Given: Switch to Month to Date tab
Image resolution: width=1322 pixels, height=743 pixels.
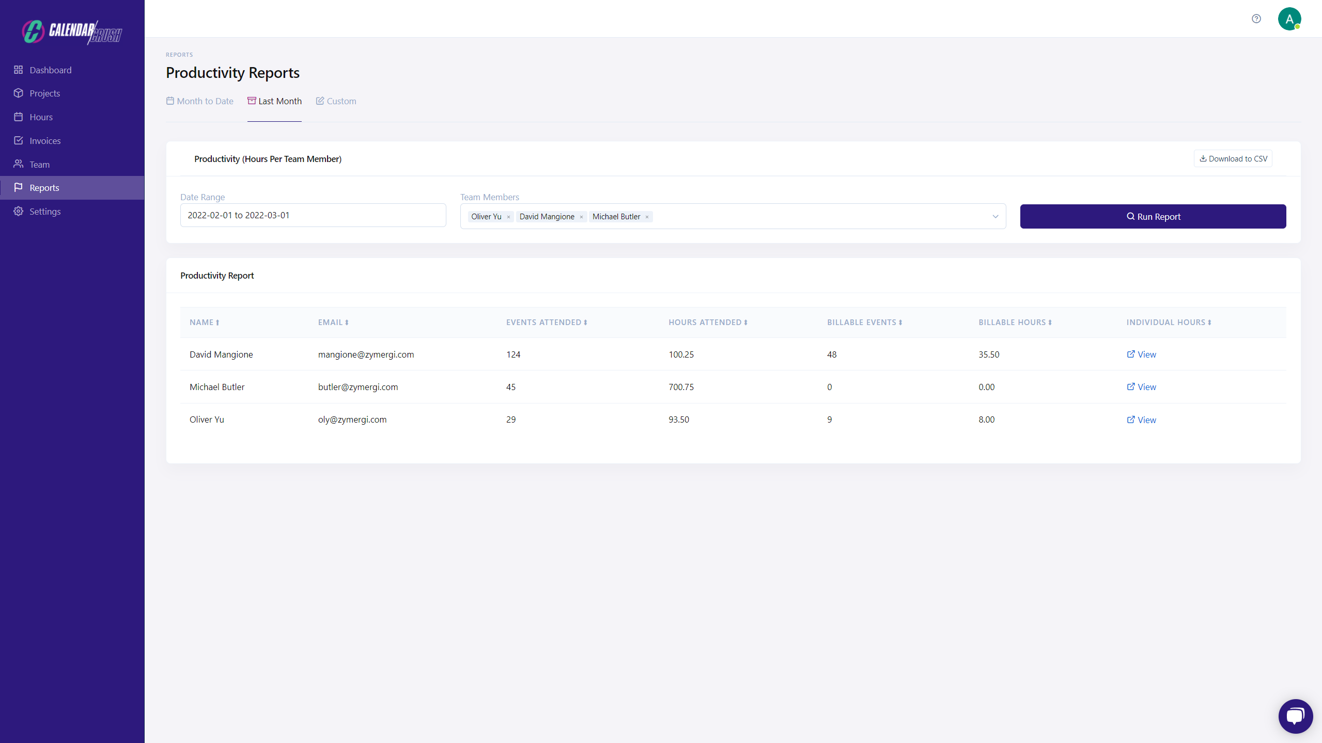Looking at the screenshot, I should (200, 101).
